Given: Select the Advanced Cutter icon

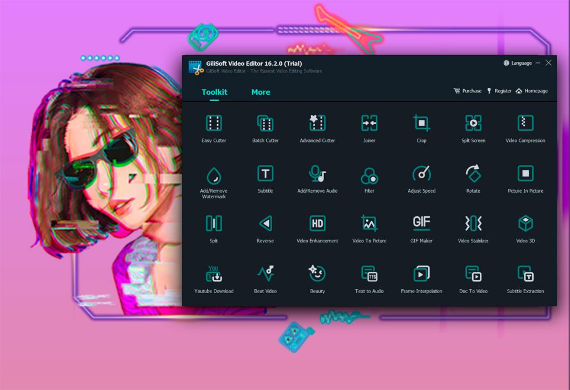Looking at the screenshot, I should point(317,123).
